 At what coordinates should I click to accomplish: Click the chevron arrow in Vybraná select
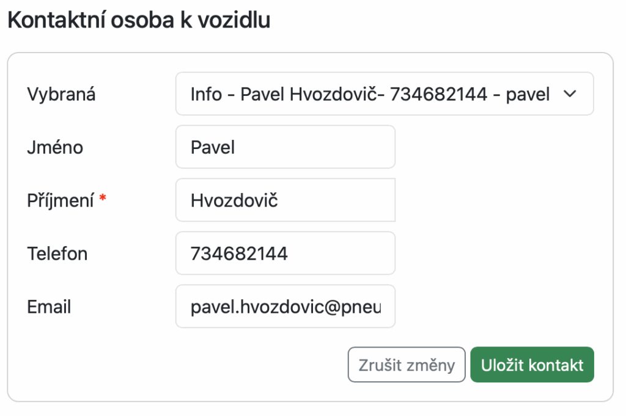tap(569, 94)
